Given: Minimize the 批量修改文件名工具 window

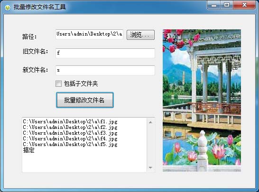Looking at the screenshot, I should 214,5.
